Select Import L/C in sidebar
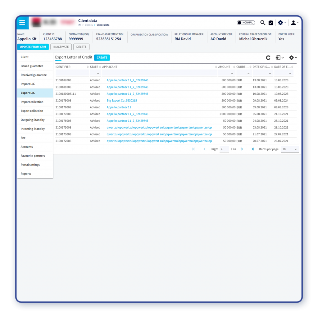The height and width of the screenshot is (318, 318). click(28, 84)
